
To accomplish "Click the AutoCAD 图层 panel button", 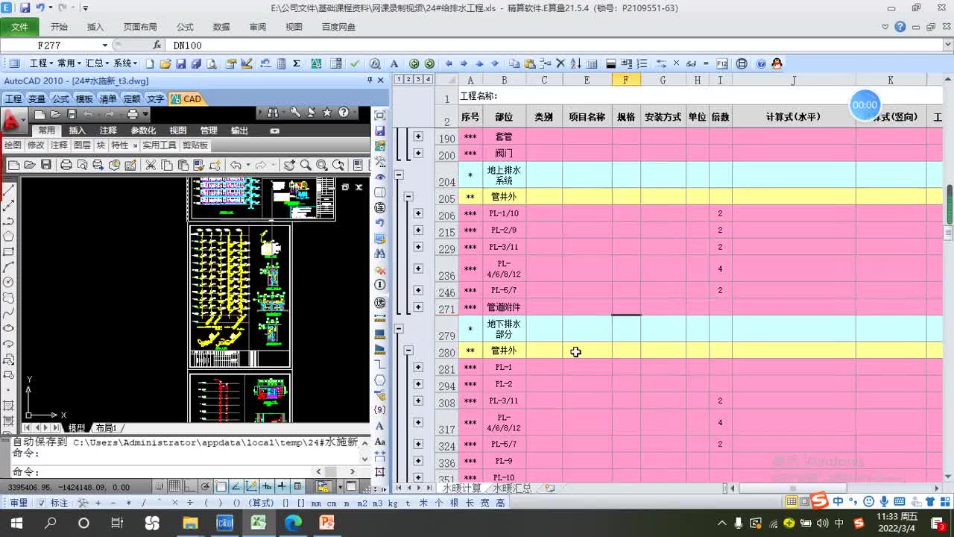I will coord(82,145).
